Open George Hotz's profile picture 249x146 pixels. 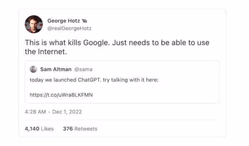click(x=33, y=24)
